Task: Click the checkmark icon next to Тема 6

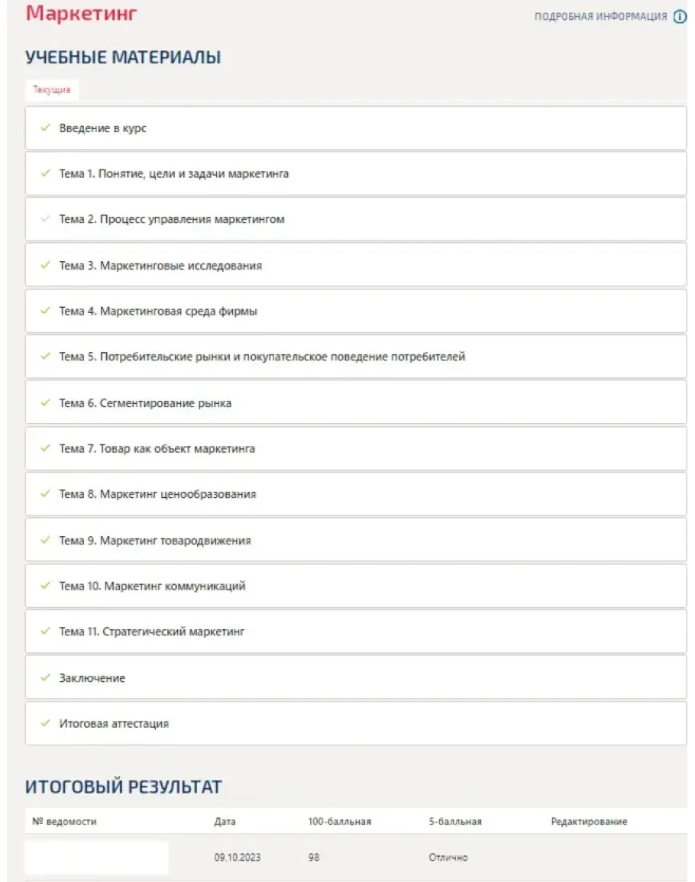Action: [45, 402]
